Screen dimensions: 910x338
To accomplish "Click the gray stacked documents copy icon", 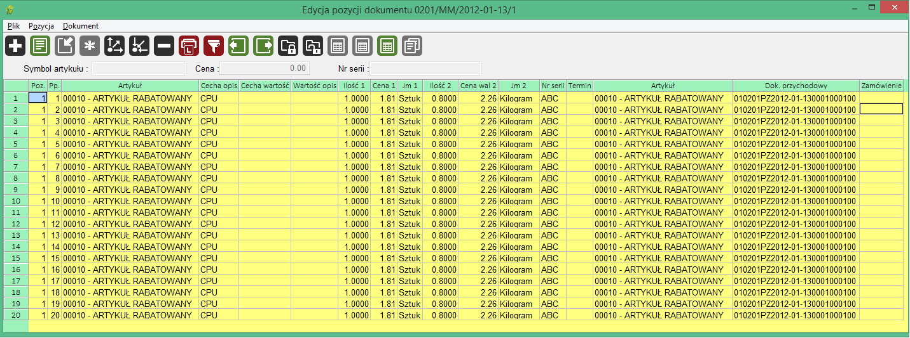I will [x=412, y=46].
